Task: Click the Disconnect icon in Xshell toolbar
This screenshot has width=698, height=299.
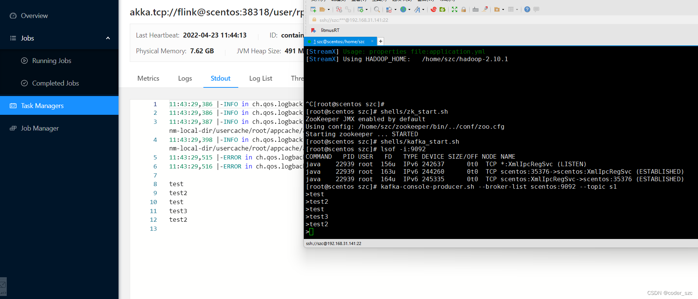Action: pyautogui.click(x=339, y=9)
